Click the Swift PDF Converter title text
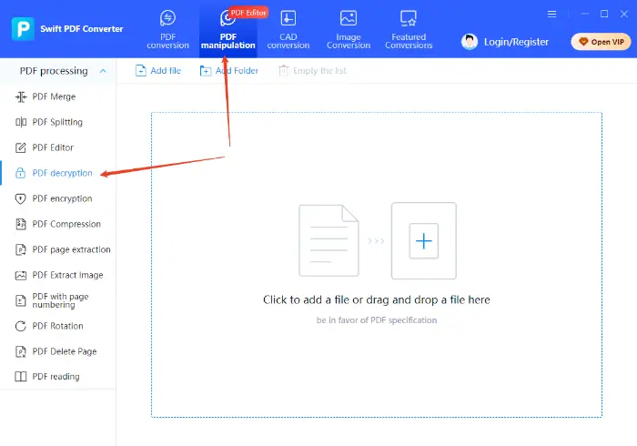The height and width of the screenshot is (446, 637). (x=82, y=29)
